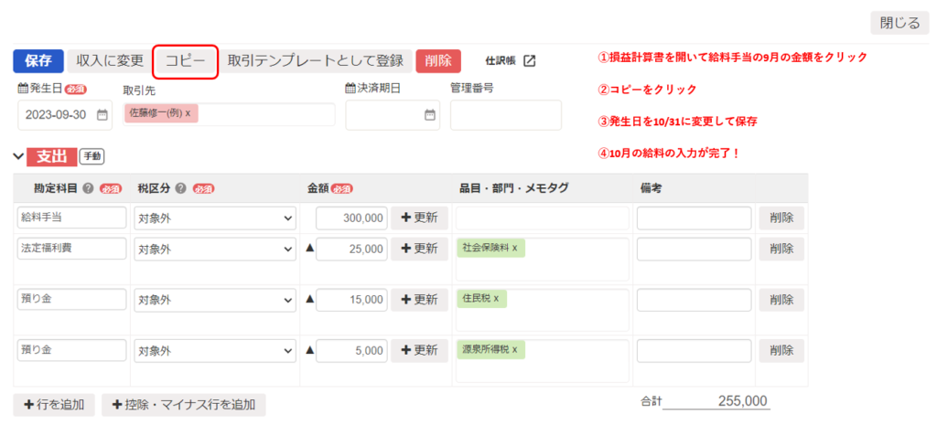Click the 300,000 amount field
The height and width of the screenshot is (425, 937).
tap(351, 218)
